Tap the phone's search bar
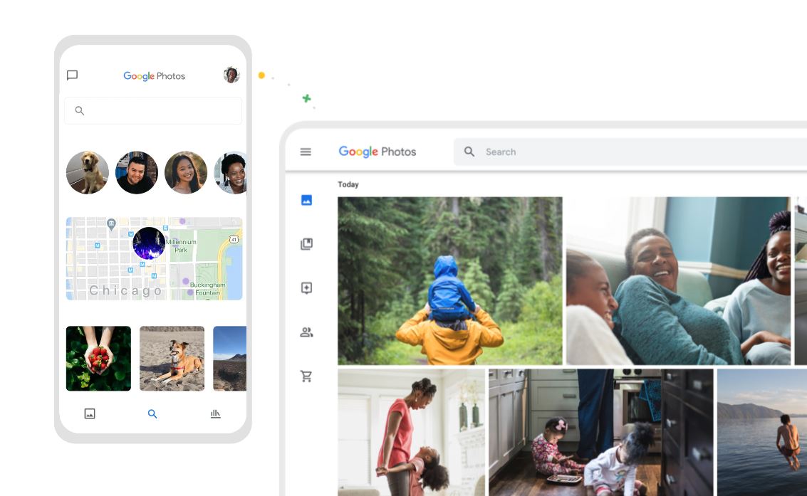 click(x=153, y=110)
